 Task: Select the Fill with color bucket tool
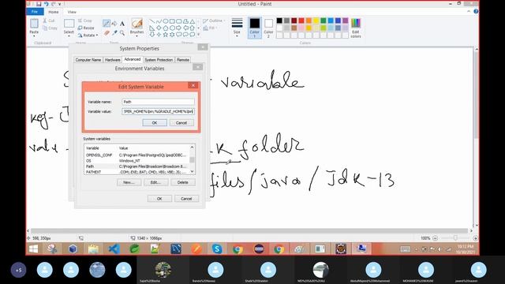click(x=114, y=24)
